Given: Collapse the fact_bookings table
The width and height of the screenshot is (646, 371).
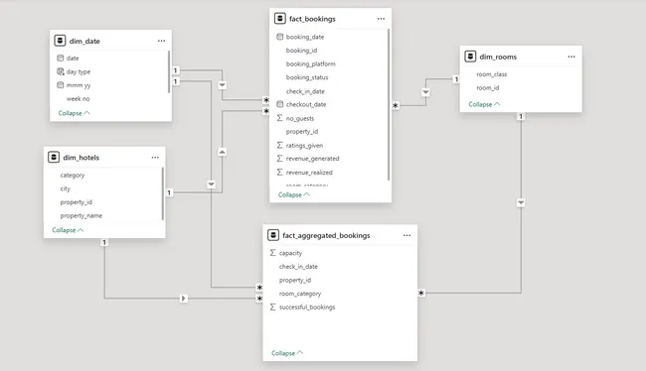Looking at the screenshot, I should (294, 194).
